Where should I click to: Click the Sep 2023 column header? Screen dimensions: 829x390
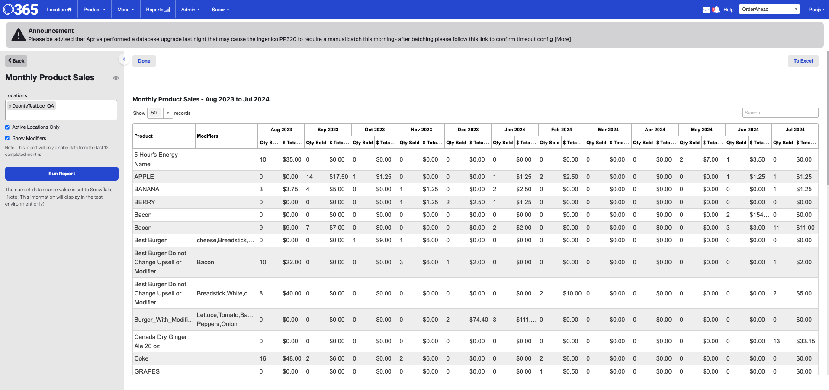pos(328,130)
